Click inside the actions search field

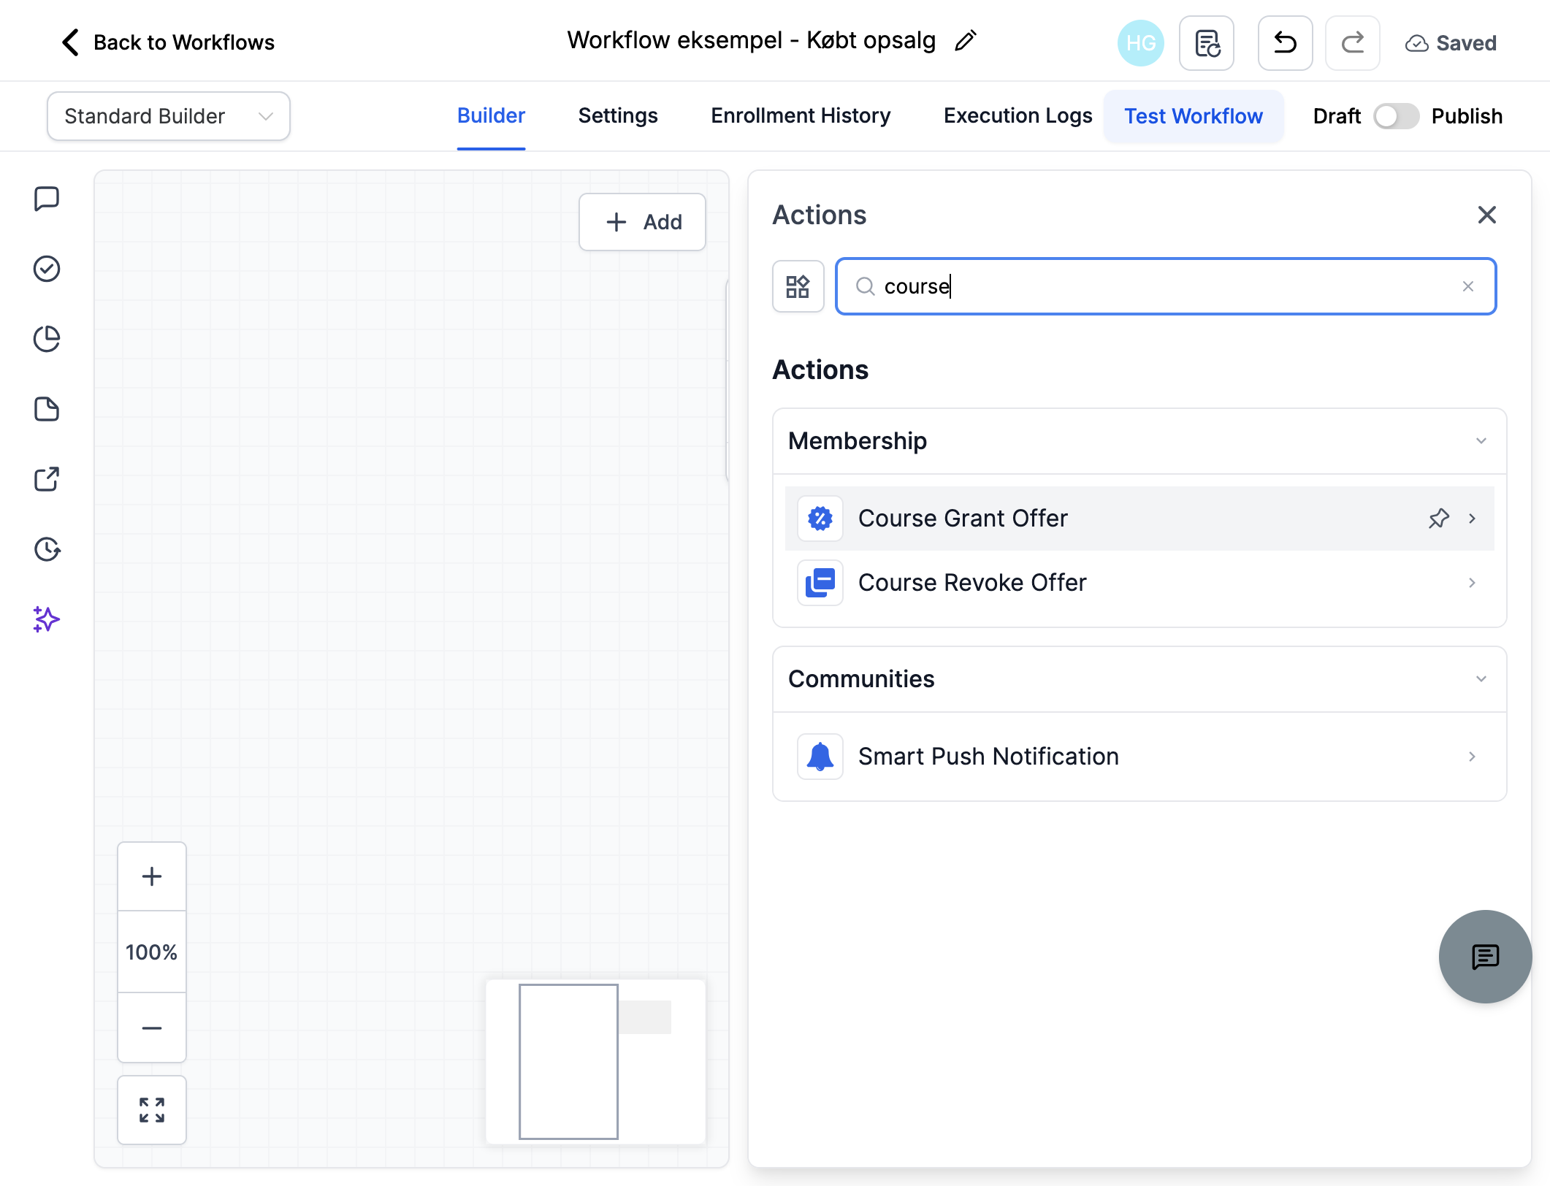click(1166, 286)
